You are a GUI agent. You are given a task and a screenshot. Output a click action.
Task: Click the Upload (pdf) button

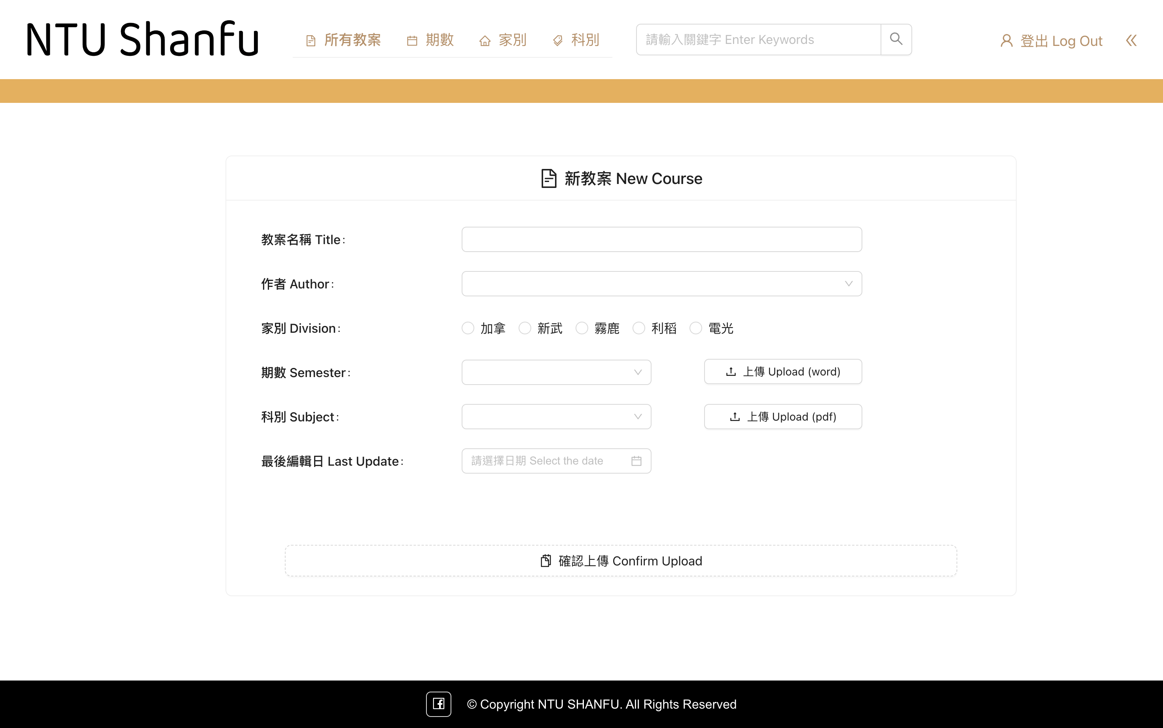tap(783, 417)
